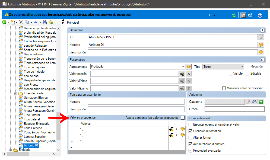Expand the Fitas de Borda folder

pos(15,94)
